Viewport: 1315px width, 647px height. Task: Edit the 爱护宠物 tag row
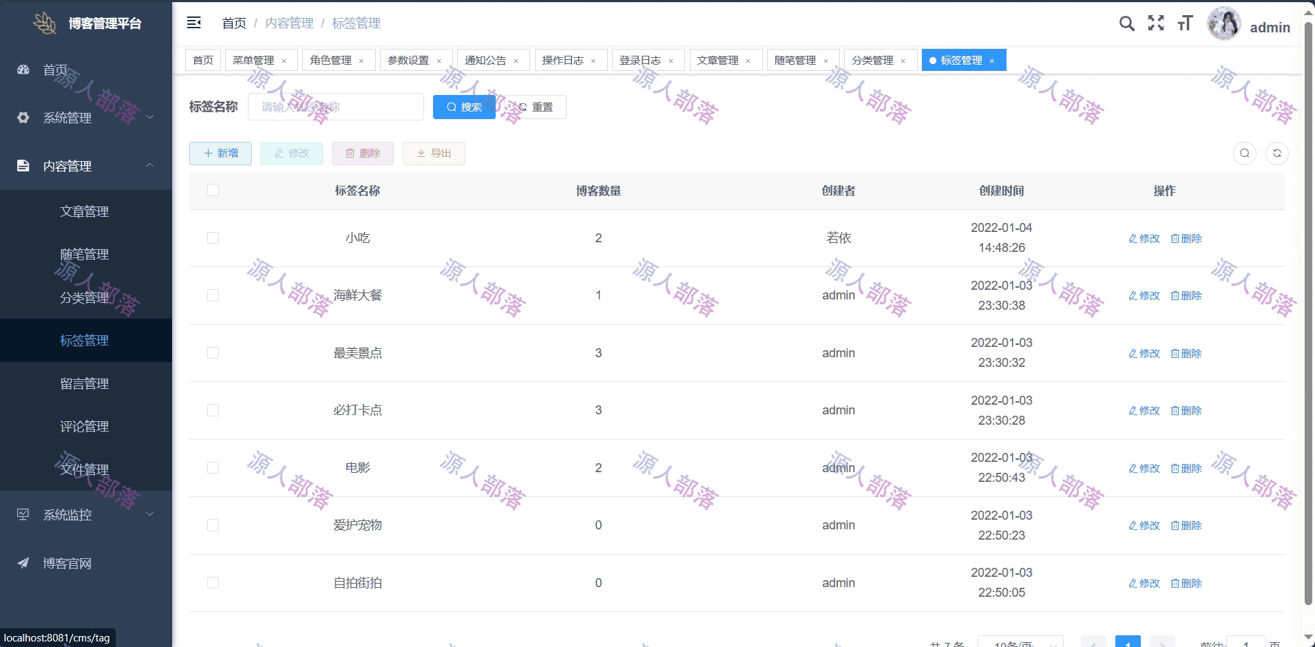(1144, 525)
